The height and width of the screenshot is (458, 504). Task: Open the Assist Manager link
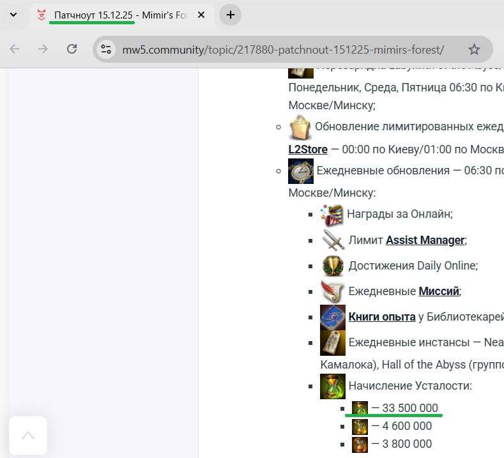point(425,240)
